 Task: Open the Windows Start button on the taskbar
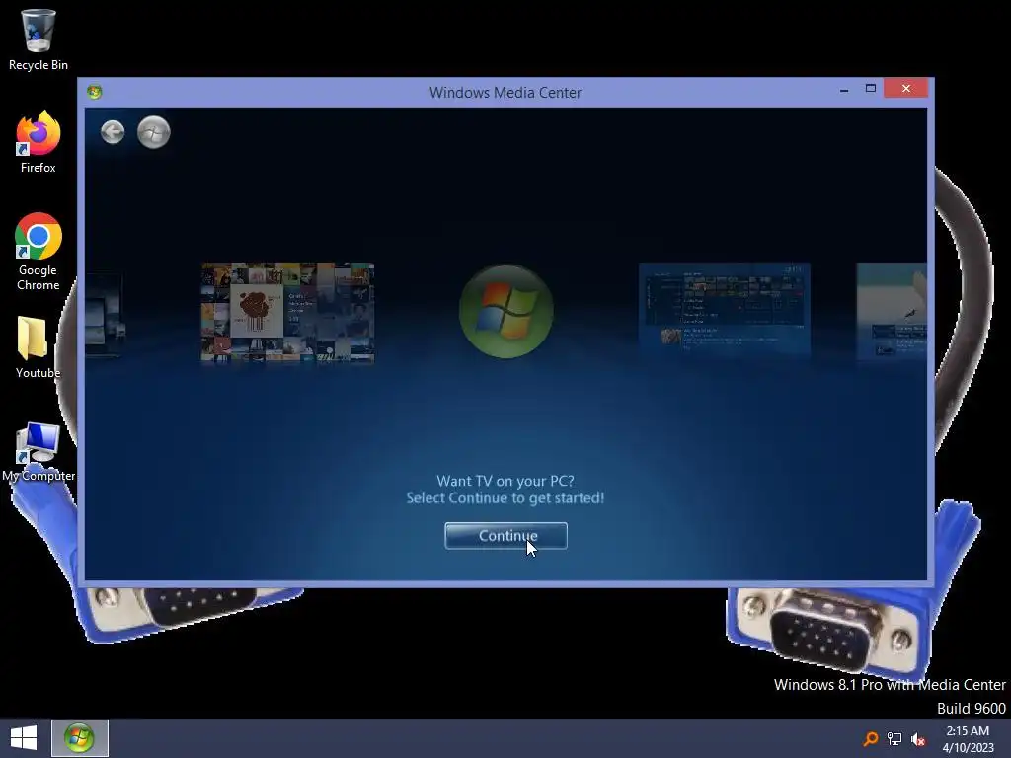24,738
